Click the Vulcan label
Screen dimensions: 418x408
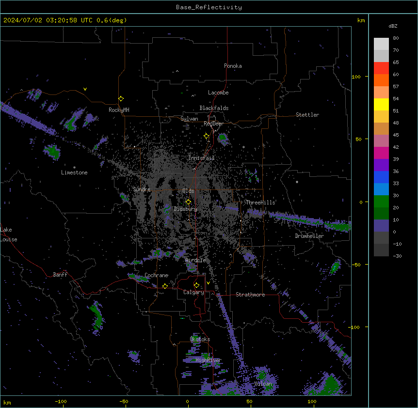pyautogui.click(x=263, y=384)
